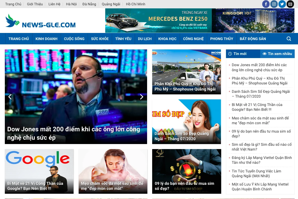The height and width of the screenshot is (199, 298).
Task: Go to the CÔNG NGHỆ section
Action: pyautogui.click(x=193, y=39)
